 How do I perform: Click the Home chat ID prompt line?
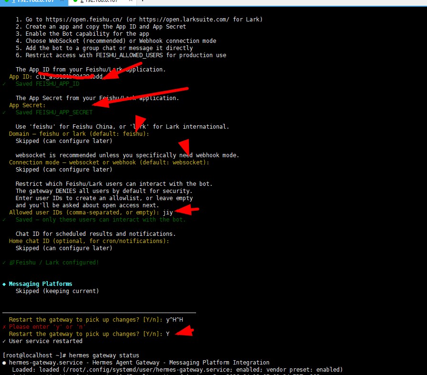pyautogui.click(x=89, y=241)
